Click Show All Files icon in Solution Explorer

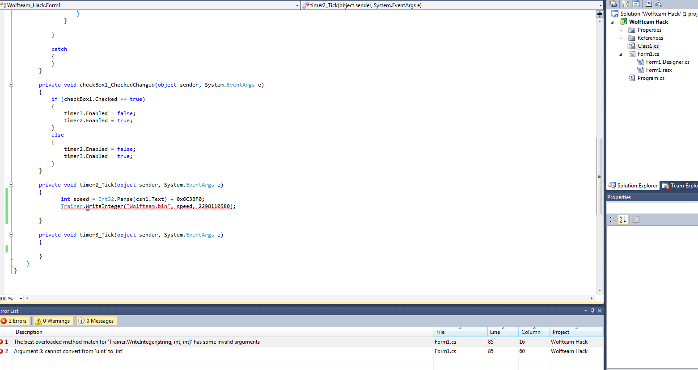626,4
